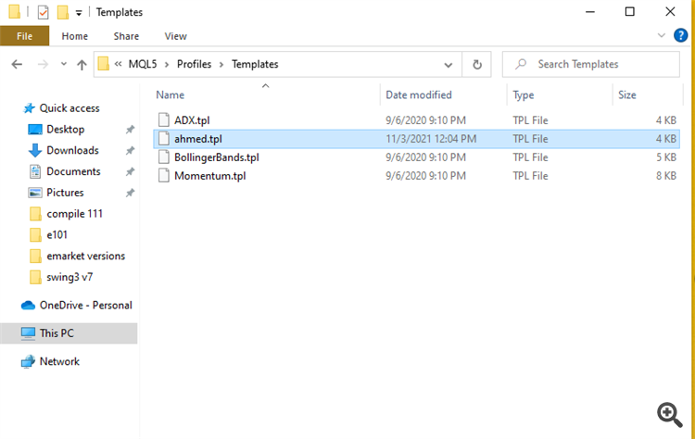695x439 pixels.
Task: Select the Momentum.tpl file
Action: (x=210, y=176)
